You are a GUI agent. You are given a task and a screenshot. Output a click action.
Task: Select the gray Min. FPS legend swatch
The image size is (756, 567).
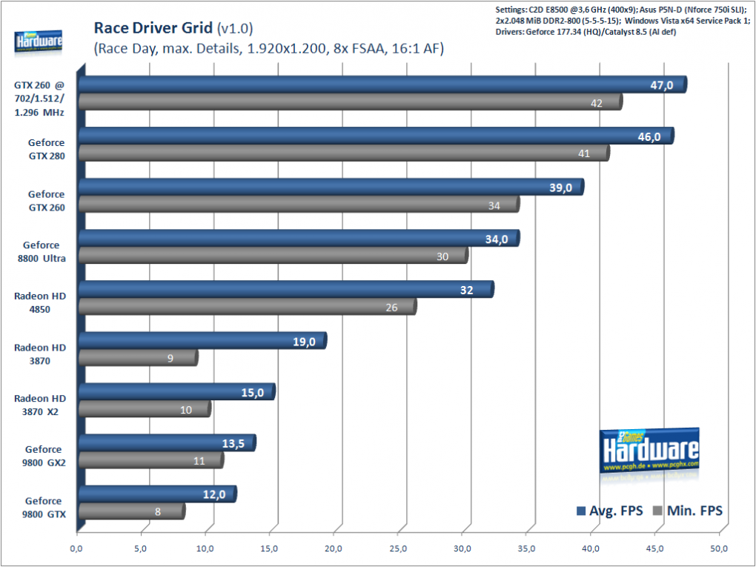pos(657,511)
